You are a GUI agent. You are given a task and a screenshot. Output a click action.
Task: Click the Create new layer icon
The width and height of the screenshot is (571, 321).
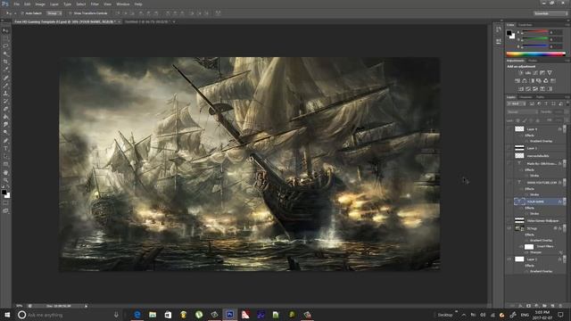pos(552,306)
